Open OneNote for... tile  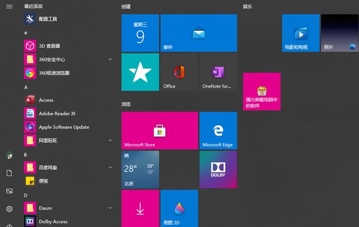coord(218,72)
